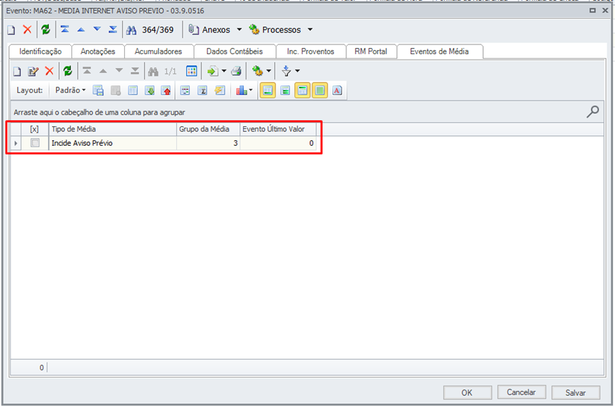Toggle the first highlighted grid view button
This screenshot has height=407, width=615.
(x=267, y=91)
